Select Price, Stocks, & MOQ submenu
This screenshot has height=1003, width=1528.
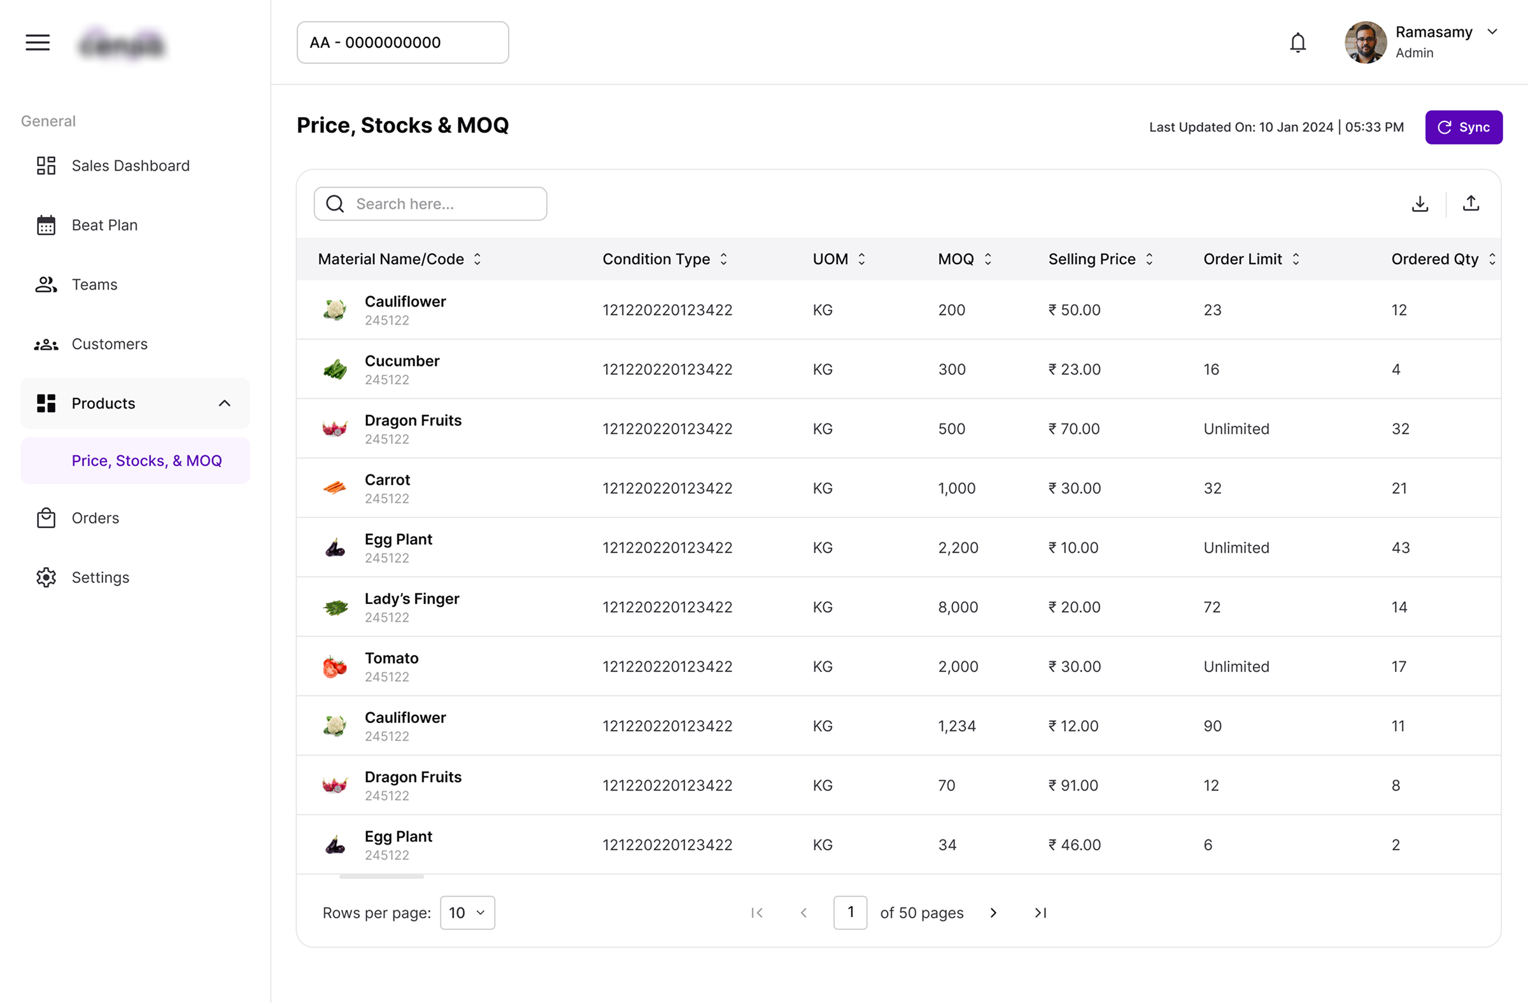(x=135, y=461)
